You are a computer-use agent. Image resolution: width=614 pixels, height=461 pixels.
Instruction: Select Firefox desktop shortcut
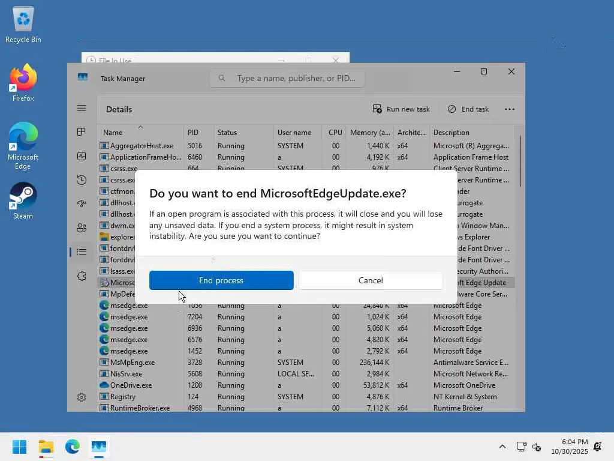[23, 83]
